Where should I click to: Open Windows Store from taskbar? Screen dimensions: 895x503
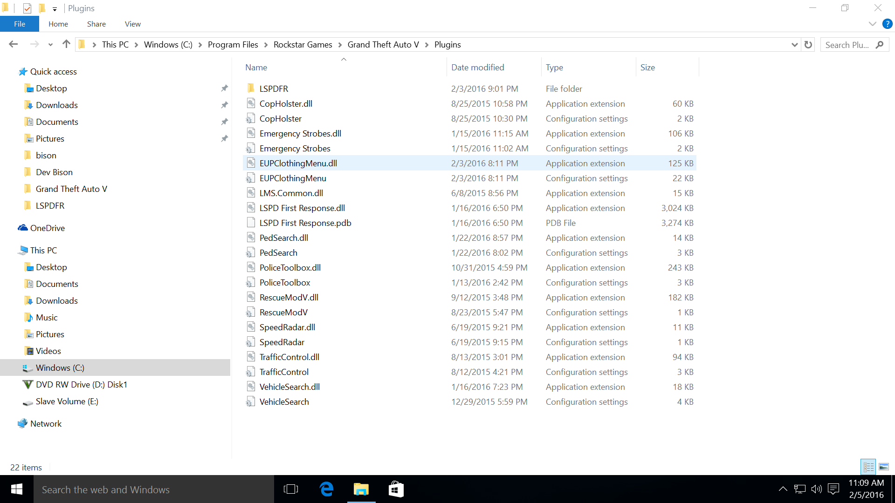[396, 489]
